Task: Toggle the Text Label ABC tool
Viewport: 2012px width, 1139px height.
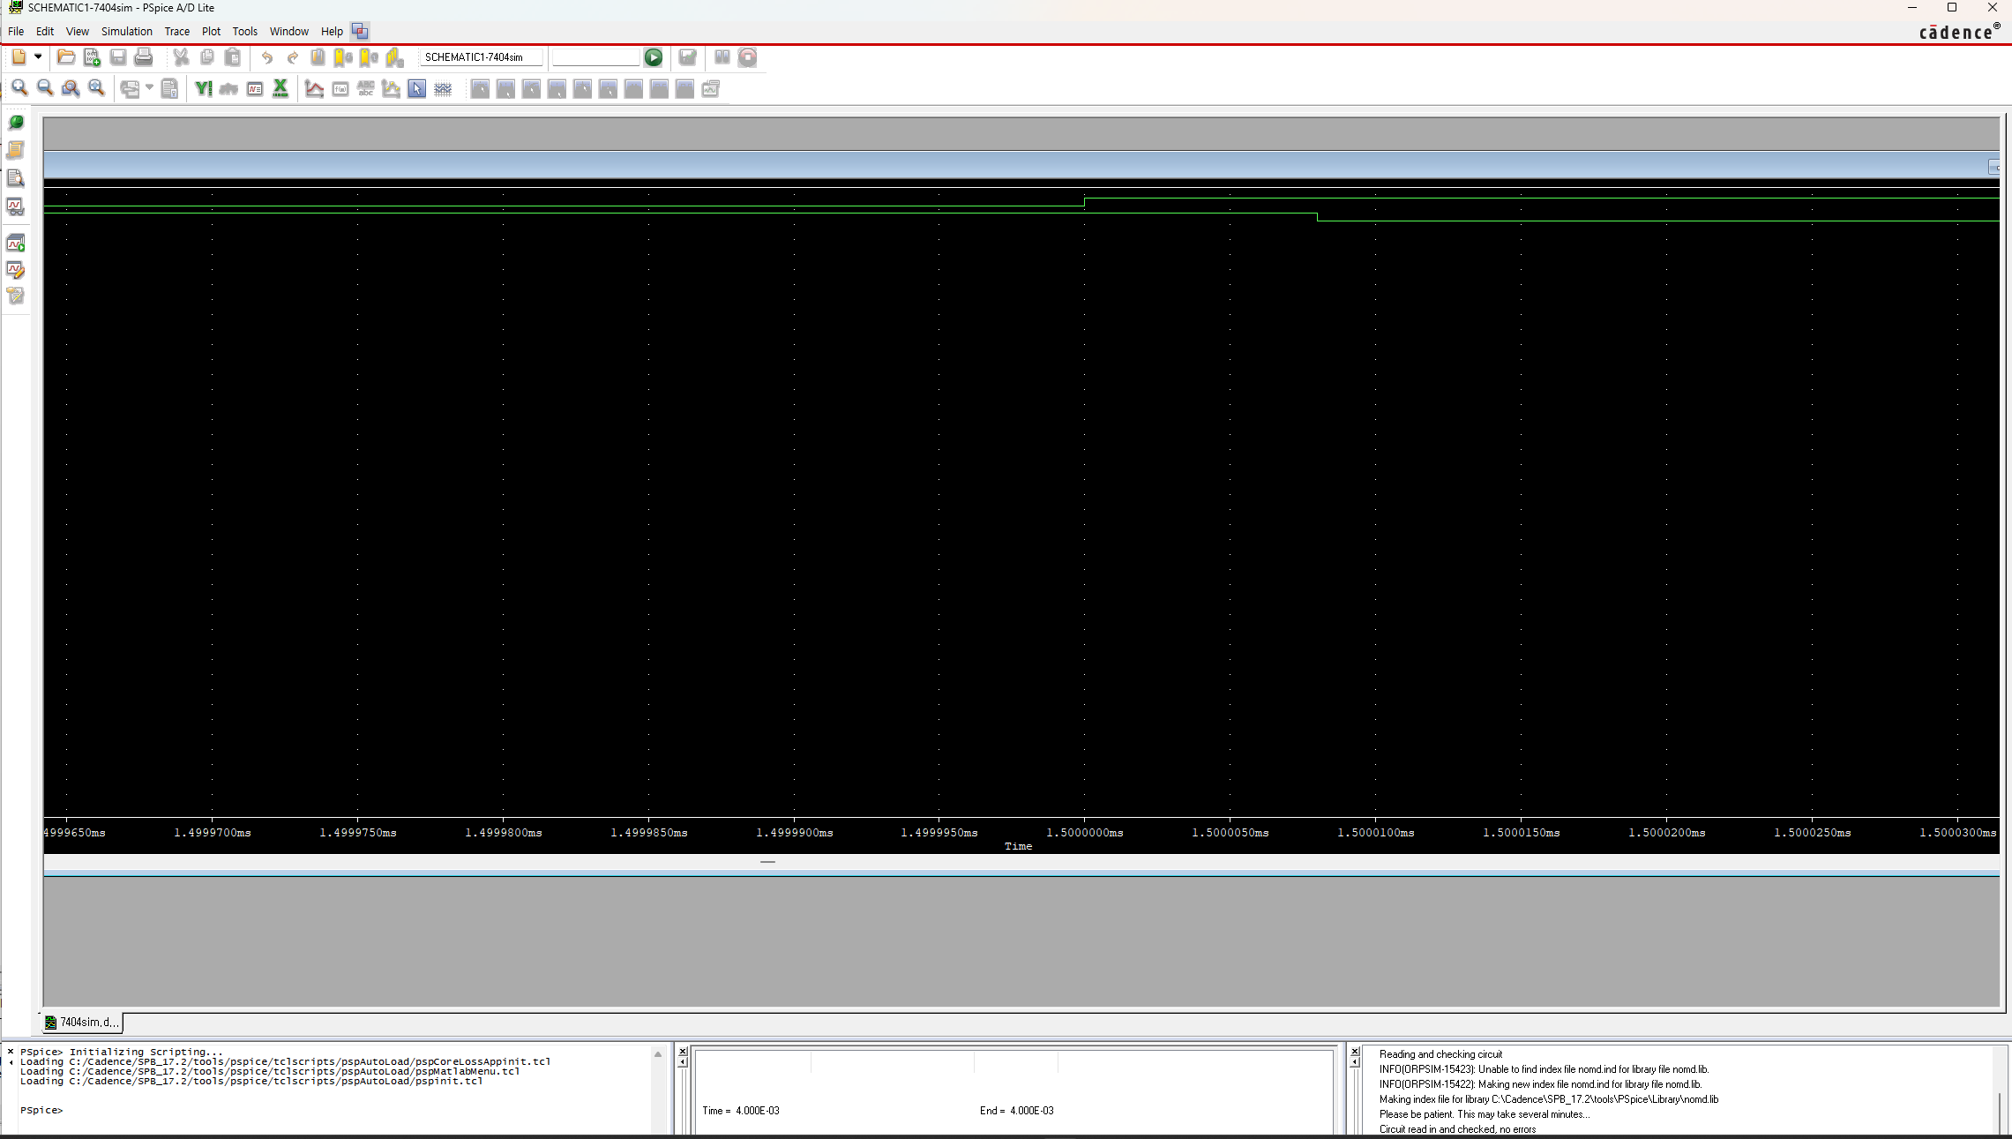Action: point(365,88)
